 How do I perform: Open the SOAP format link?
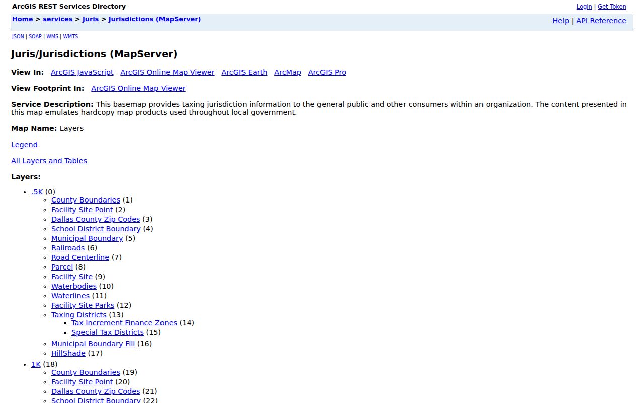(35, 37)
